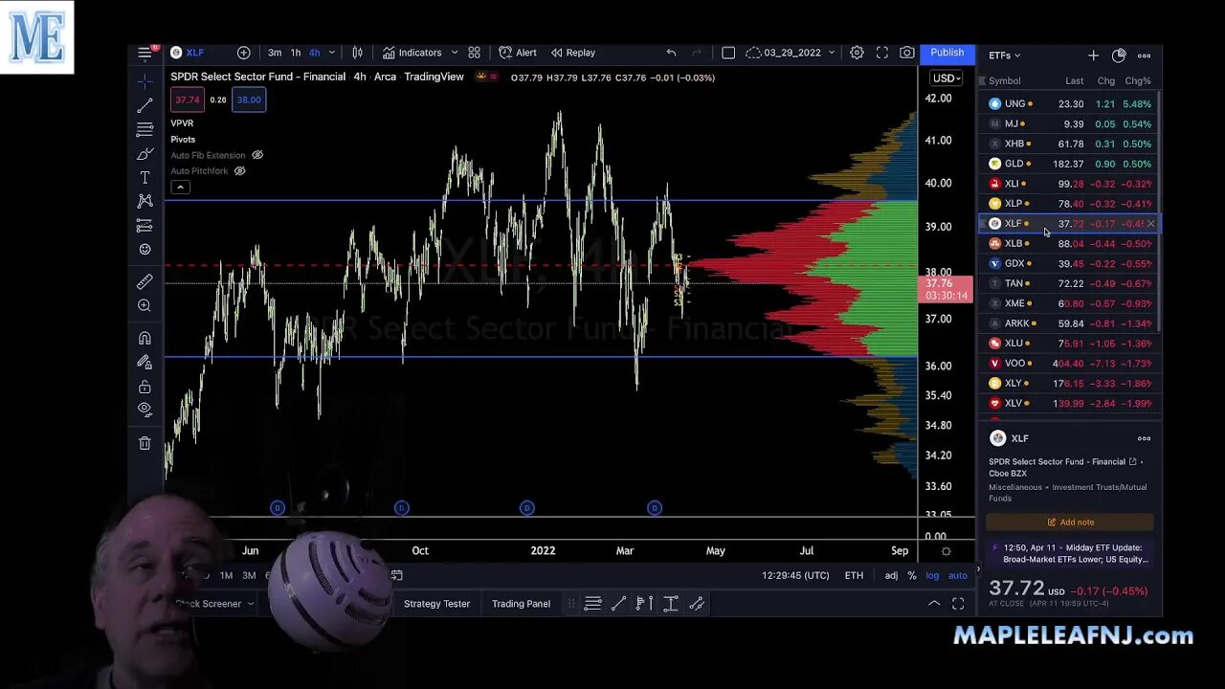This screenshot has height=689, width=1225.
Task: Select the Text annotation tool
Action: point(145,177)
